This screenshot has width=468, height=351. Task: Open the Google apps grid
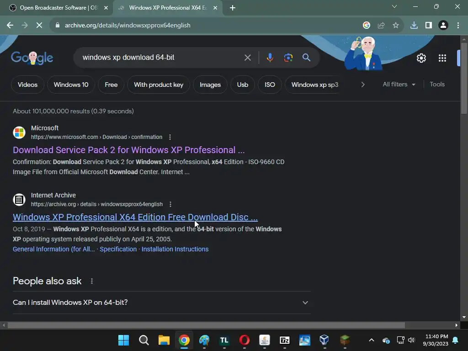click(442, 58)
